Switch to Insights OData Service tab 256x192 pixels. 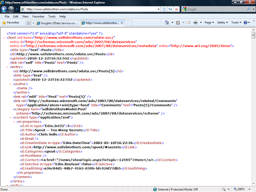tap(57, 23)
